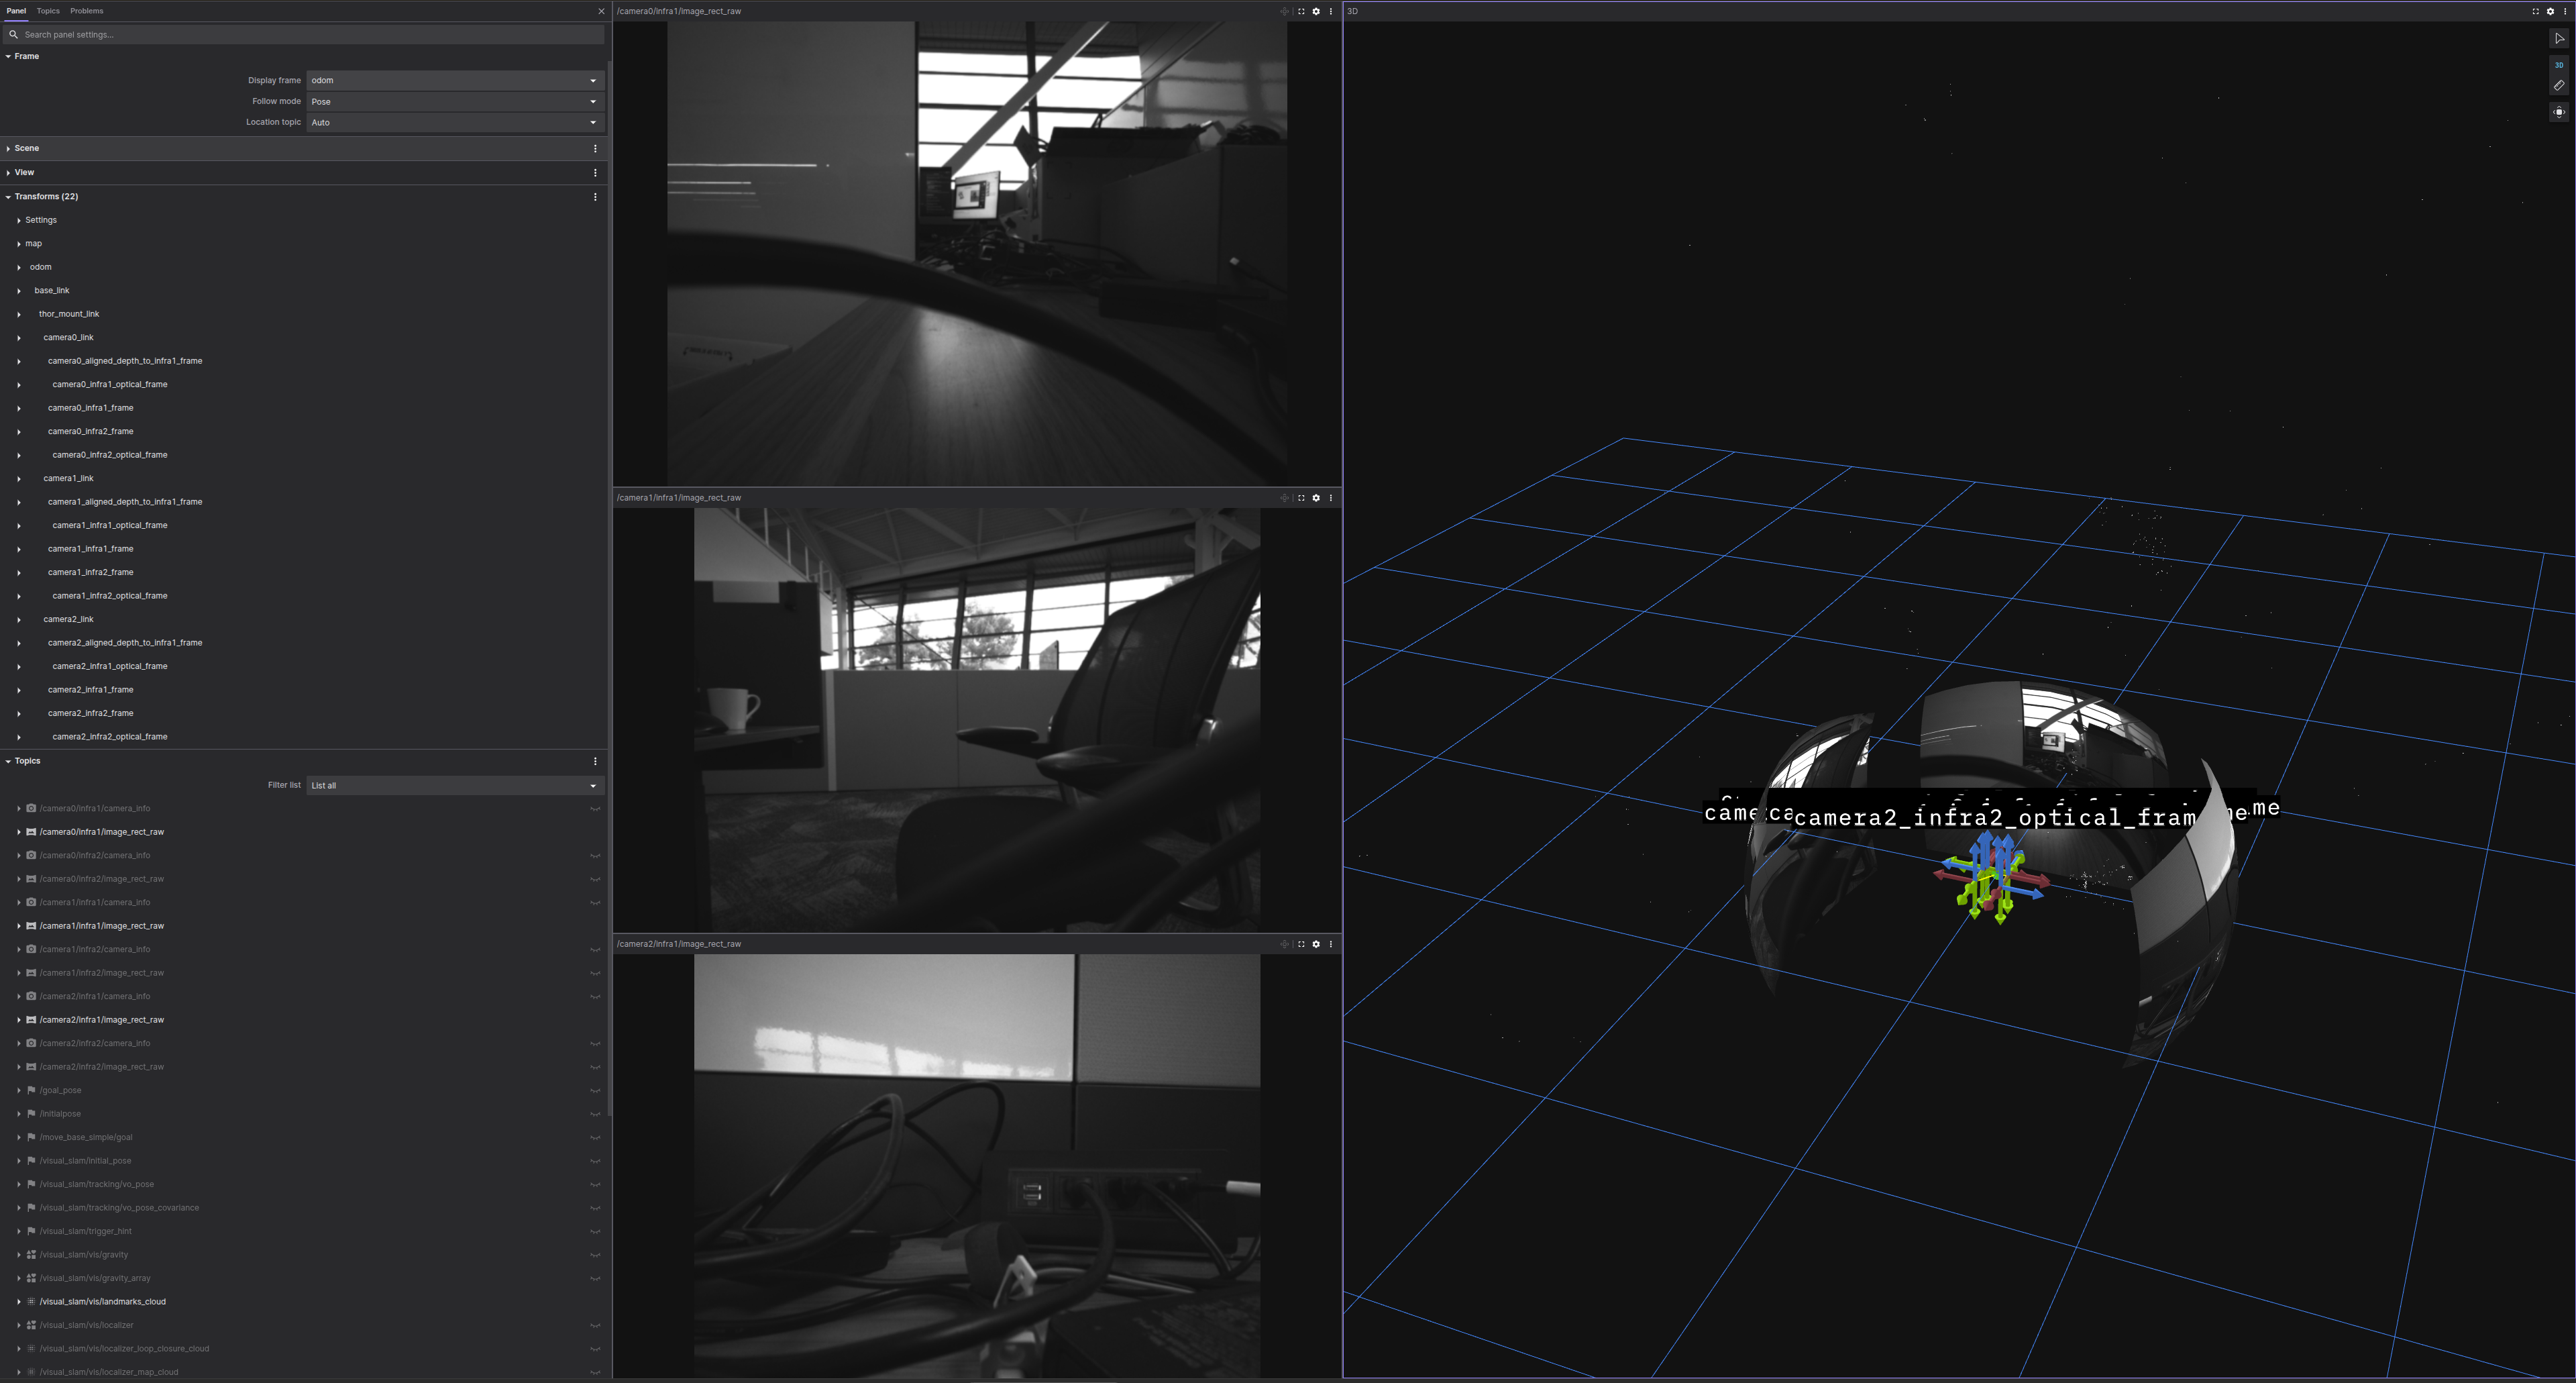Toggle visibility of /visual_slam/vis/gravity topic
Image resolution: width=2576 pixels, height=1383 pixels.
point(595,1254)
